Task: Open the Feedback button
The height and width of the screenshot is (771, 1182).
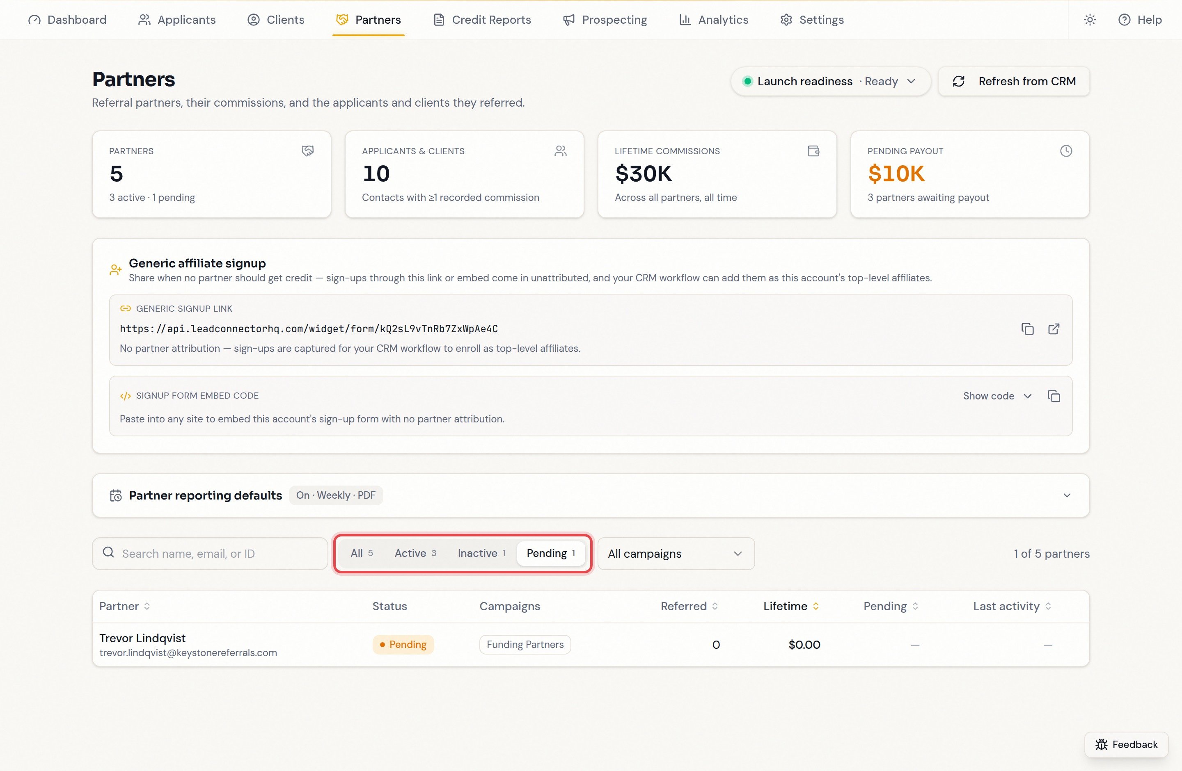Action: [1126, 744]
